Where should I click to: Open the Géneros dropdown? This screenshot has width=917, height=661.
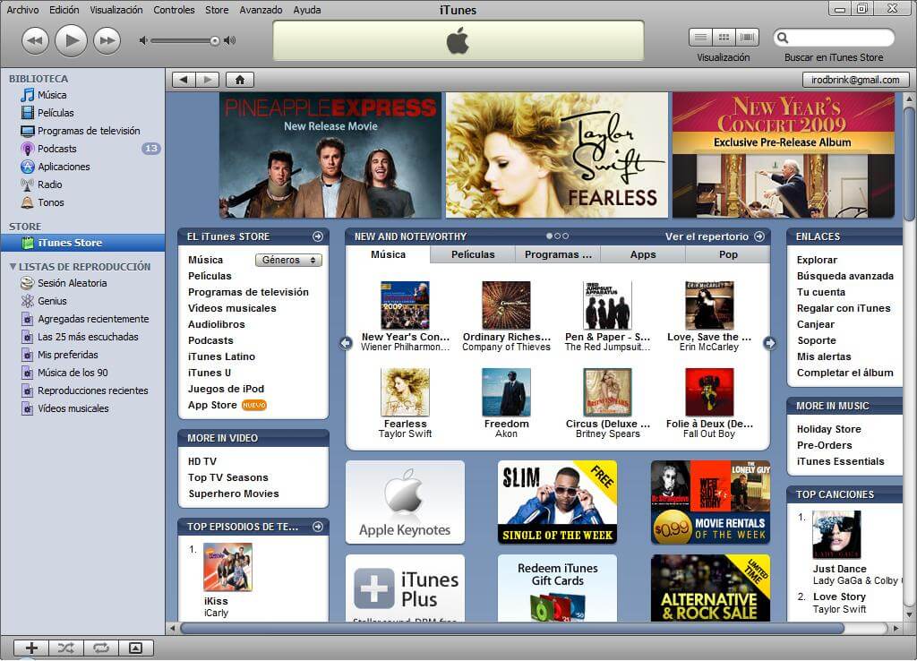(288, 260)
